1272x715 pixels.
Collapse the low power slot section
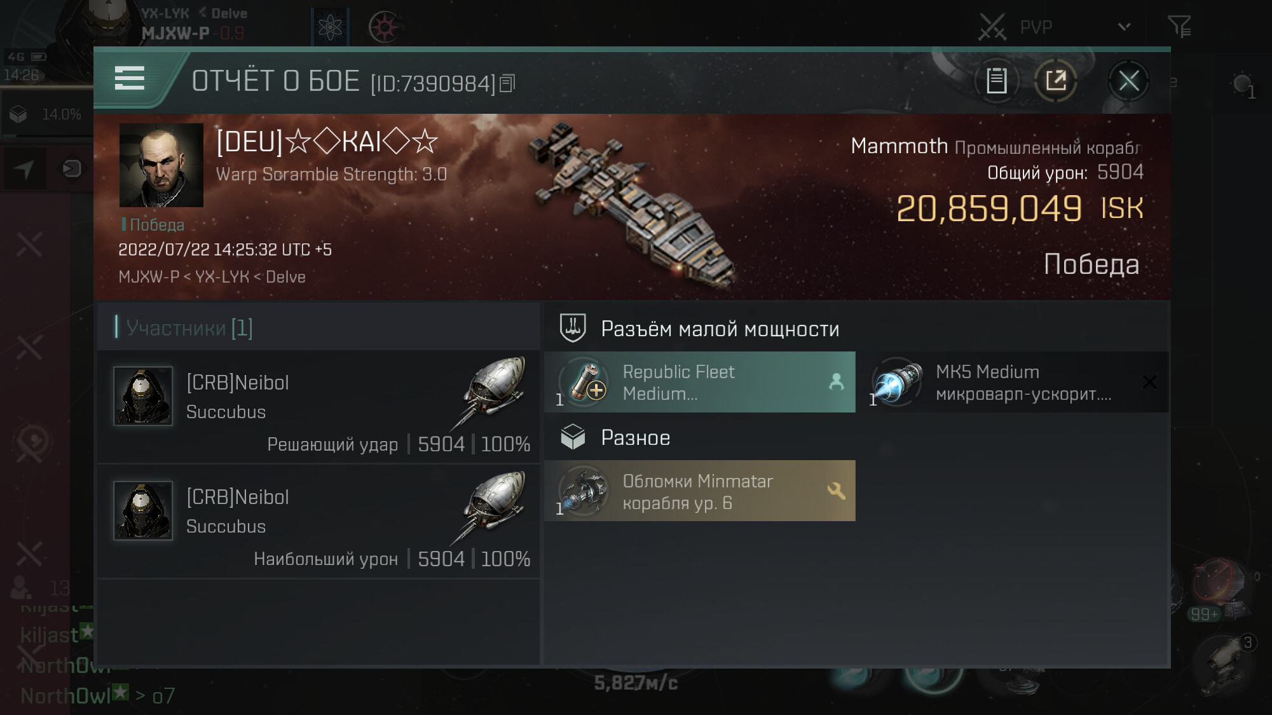tap(720, 329)
